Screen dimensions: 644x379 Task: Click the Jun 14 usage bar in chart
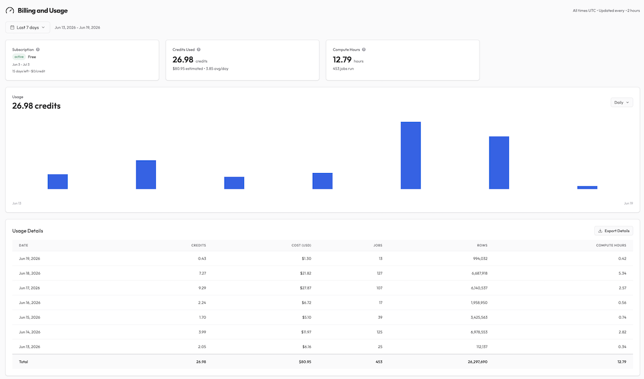146,175
